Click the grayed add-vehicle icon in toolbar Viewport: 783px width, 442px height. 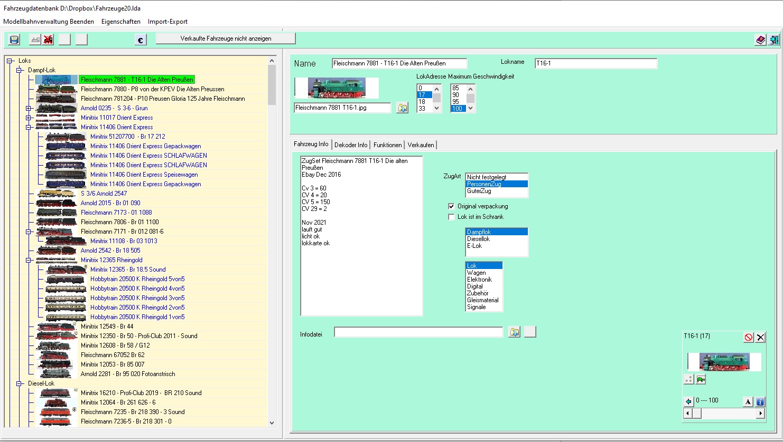click(x=35, y=40)
